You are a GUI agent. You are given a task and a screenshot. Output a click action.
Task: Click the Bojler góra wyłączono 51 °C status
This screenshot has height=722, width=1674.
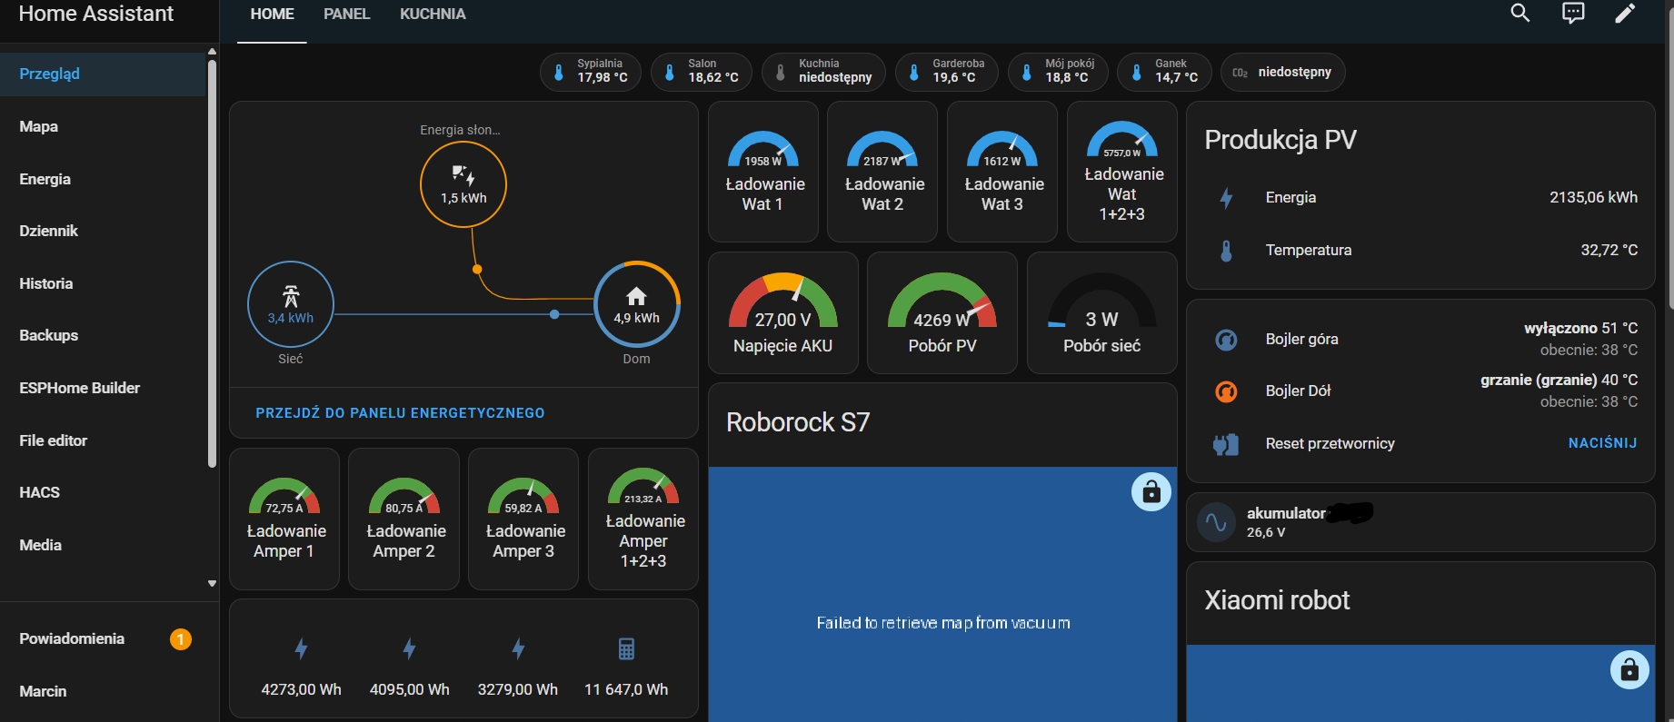1580,328
